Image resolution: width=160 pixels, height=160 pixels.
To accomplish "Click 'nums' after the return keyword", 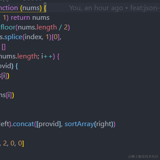I will coord(41,18).
